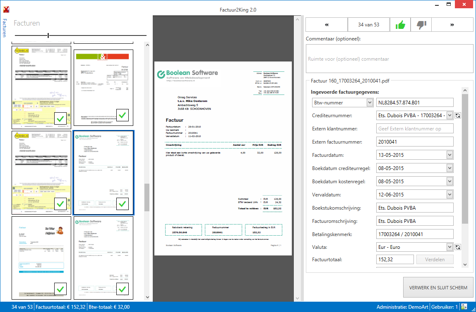Click status bar Factuurtotaal € 152,32
The width and height of the screenshot is (476, 312).
tap(61, 307)
